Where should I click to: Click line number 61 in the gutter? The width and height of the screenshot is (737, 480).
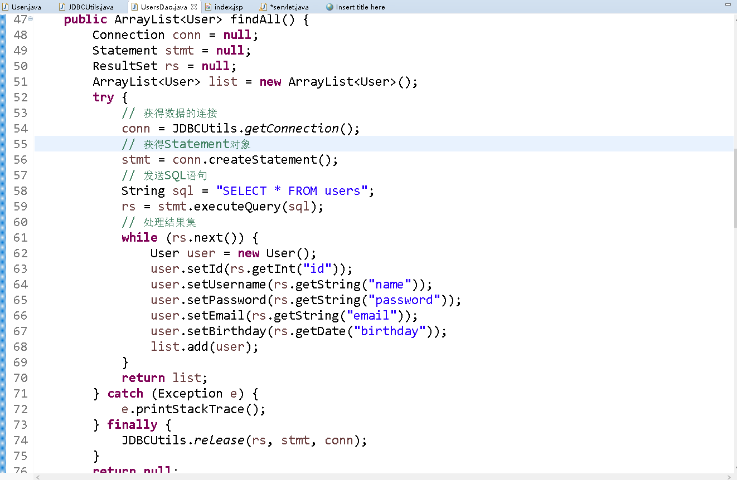[20, 237]
